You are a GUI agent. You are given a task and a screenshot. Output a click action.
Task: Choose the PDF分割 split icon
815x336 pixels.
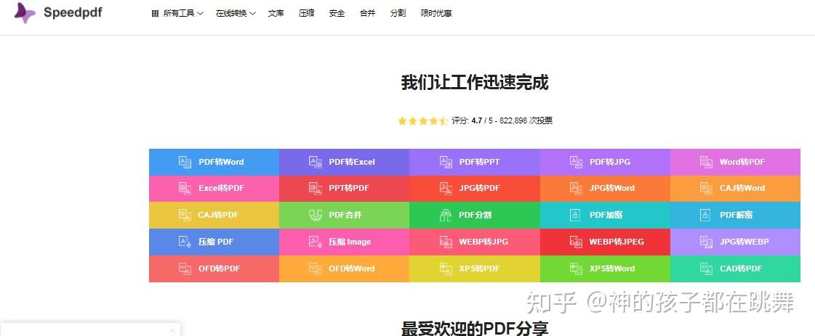point(446,215)
